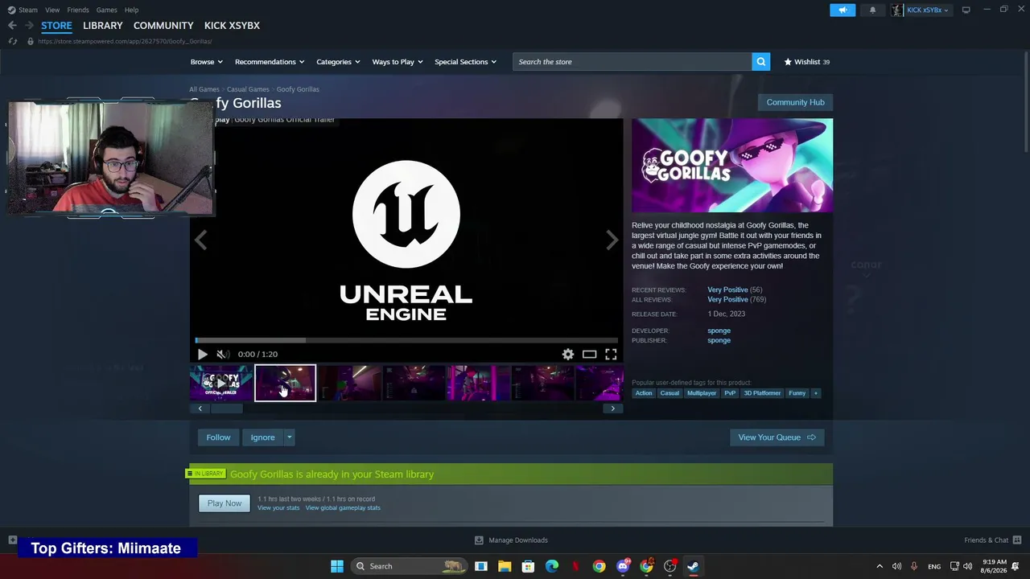The width and height of the screenshot is (1030, 579).
Task: Enter fullscreen for the trailer video
Action: point(611,354)
